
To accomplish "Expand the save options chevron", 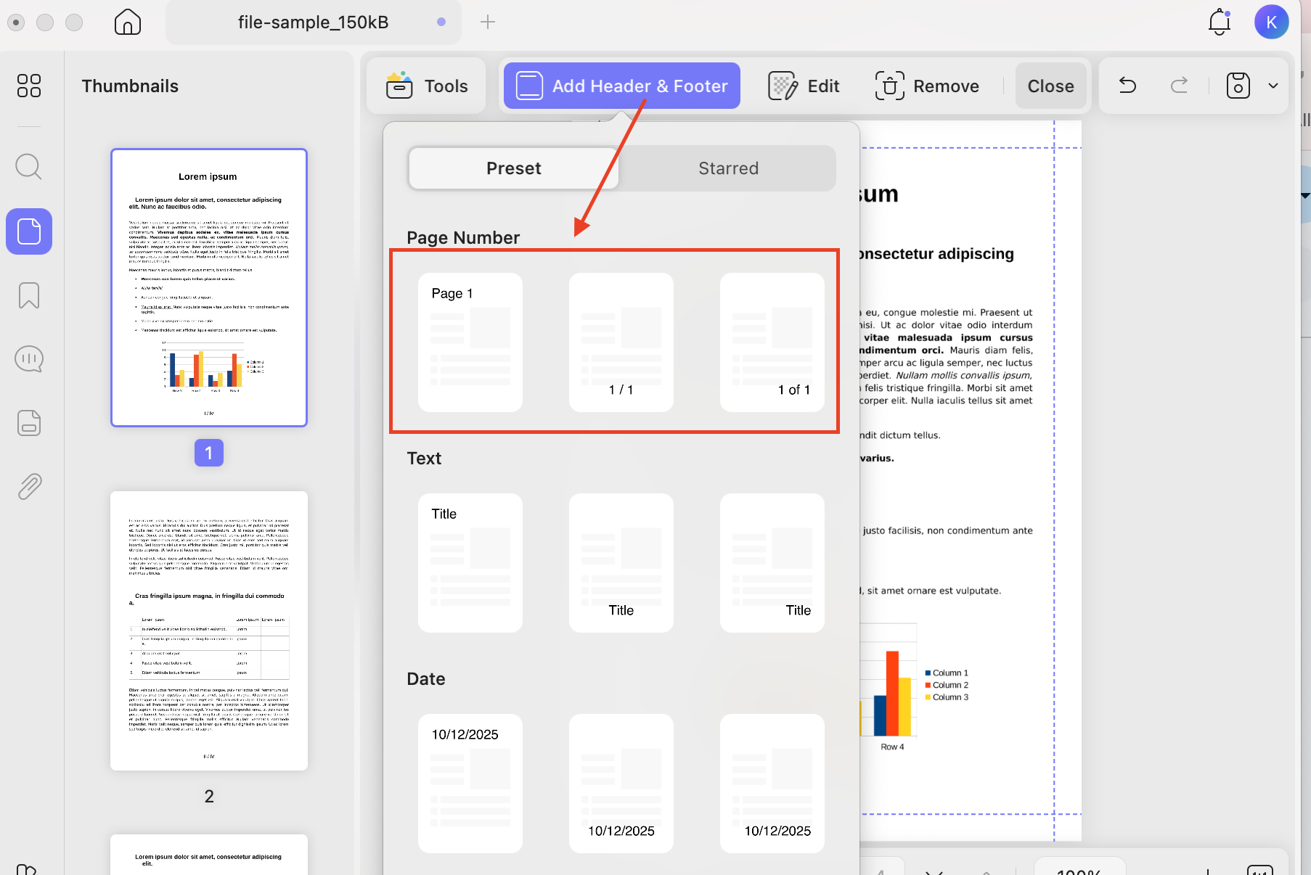I will click(x=1273, y=86).
